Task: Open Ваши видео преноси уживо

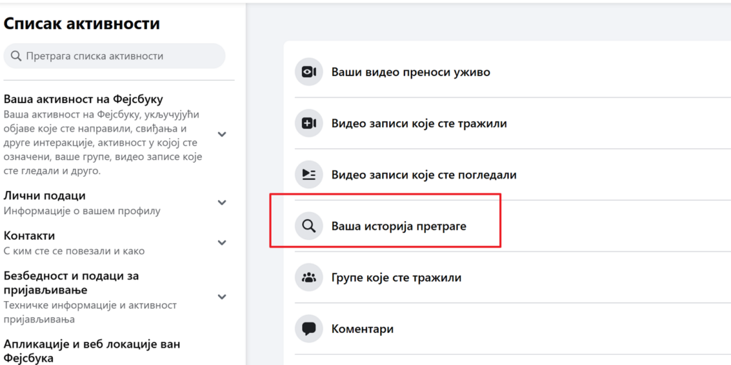Action: pos(411,72)
